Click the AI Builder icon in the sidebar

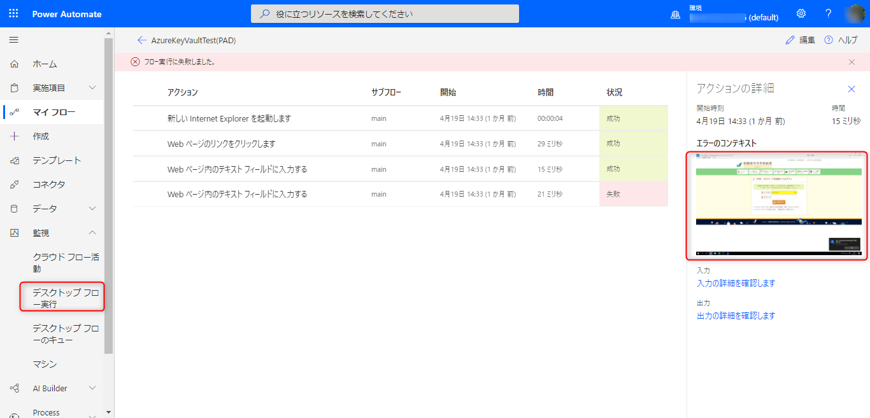(x=14, y=388)
